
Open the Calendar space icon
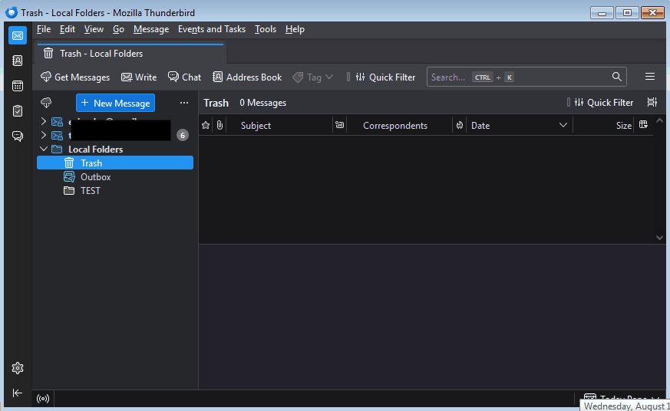[x=18, y=86]
